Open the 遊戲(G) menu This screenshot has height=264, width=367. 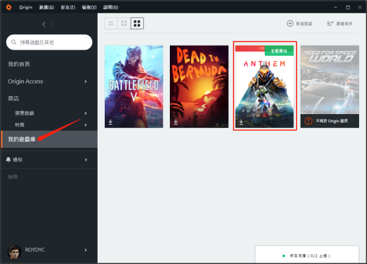(x=46, y=7)
